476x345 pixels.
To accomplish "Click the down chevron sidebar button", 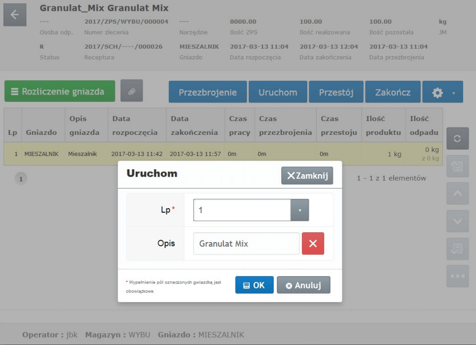I will [x=457, y=221].
